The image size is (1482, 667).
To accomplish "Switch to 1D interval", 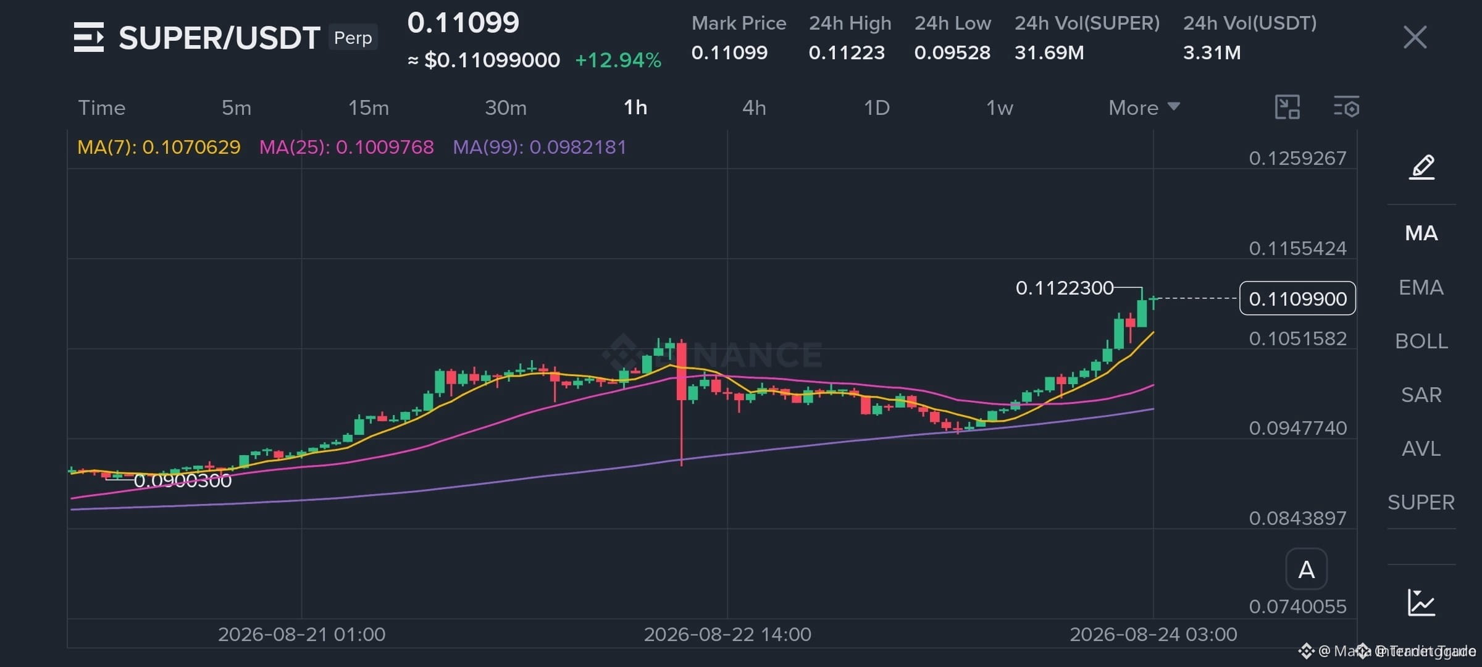I will tap(876, 108).
